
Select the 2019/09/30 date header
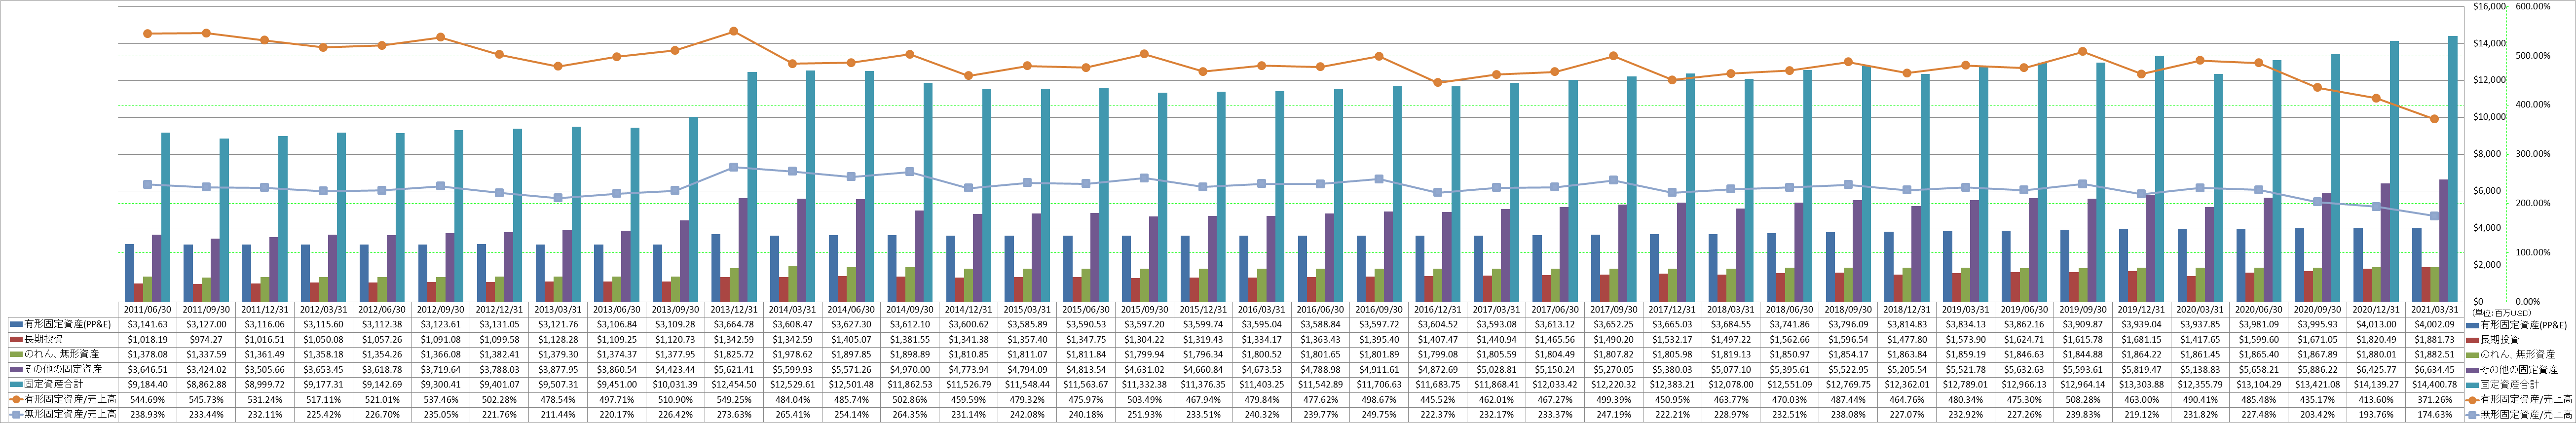click(x=2082, y=310)
